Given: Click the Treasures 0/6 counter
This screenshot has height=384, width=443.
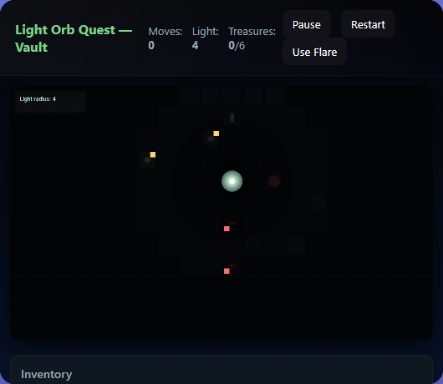Looking at the screenshot, I should tap(252, 38).
